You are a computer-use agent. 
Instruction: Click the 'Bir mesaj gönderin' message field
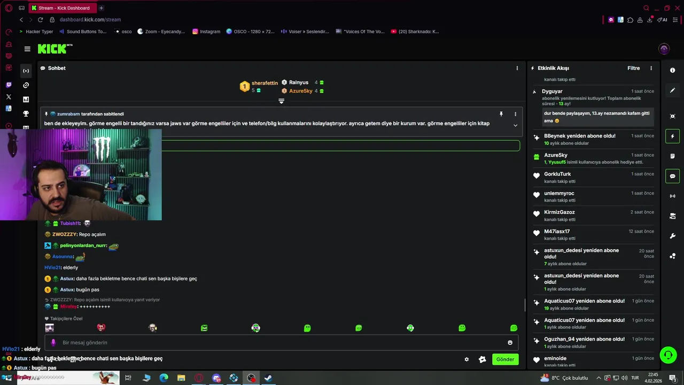[x=281, y=343]
